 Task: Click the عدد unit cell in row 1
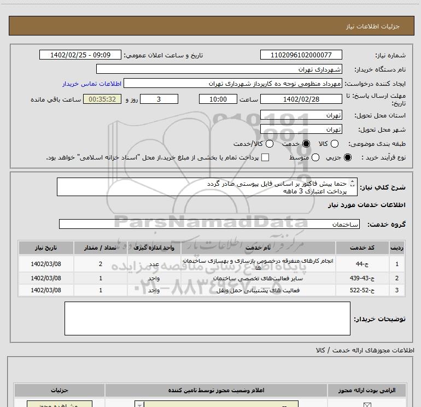(154, 264)
